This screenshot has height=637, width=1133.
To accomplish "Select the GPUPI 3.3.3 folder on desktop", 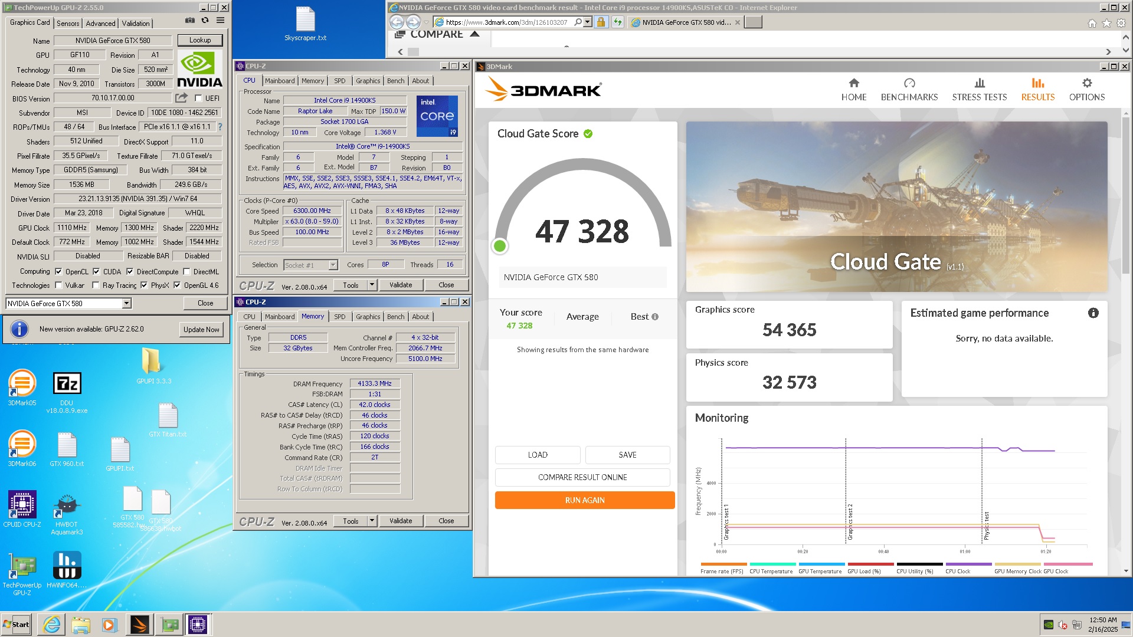I will point(153,366).
